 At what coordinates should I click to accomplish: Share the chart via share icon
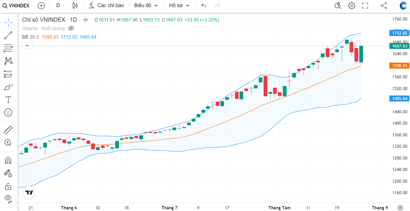[384, 5]
